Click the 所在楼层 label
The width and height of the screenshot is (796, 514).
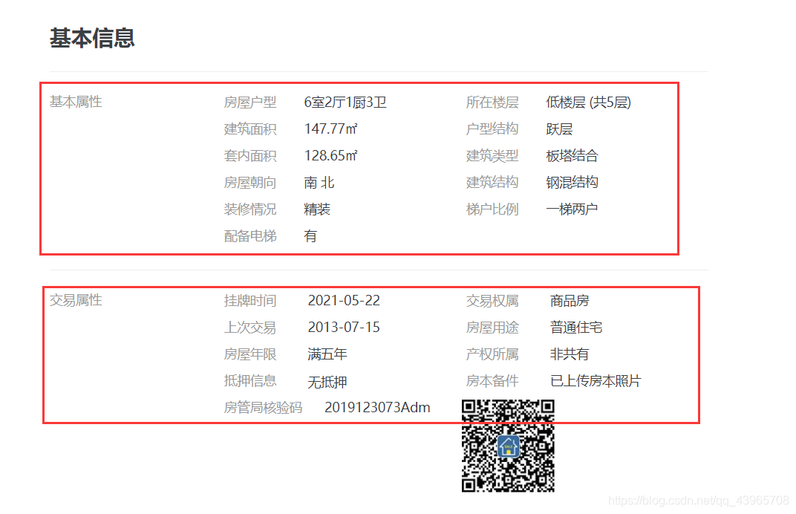(492, 102)
